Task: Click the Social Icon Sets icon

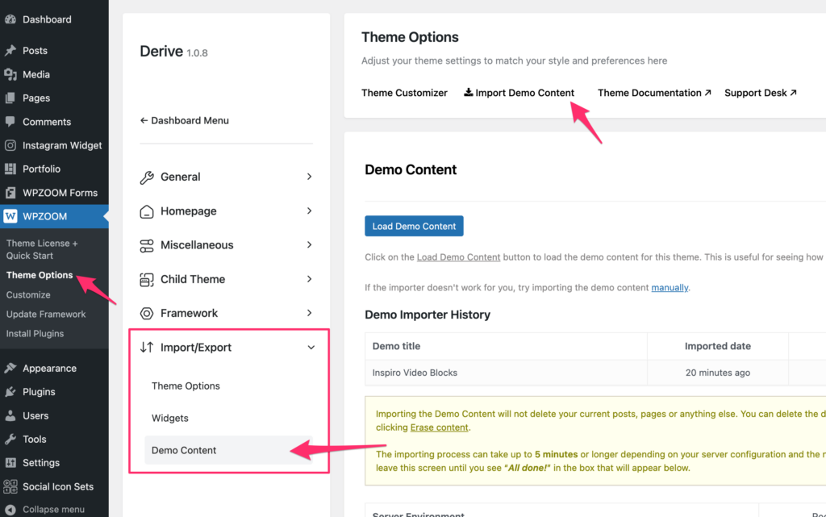Action: [10, 486]
